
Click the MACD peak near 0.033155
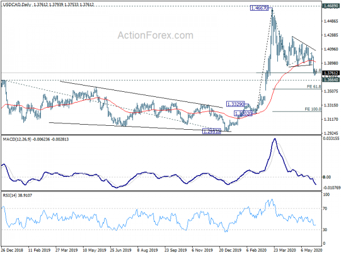[275, 139]
